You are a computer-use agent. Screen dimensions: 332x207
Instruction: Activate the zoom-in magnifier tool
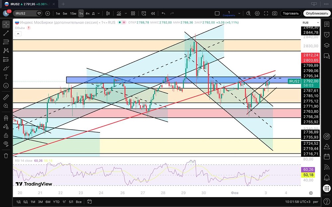coord(6,106)
